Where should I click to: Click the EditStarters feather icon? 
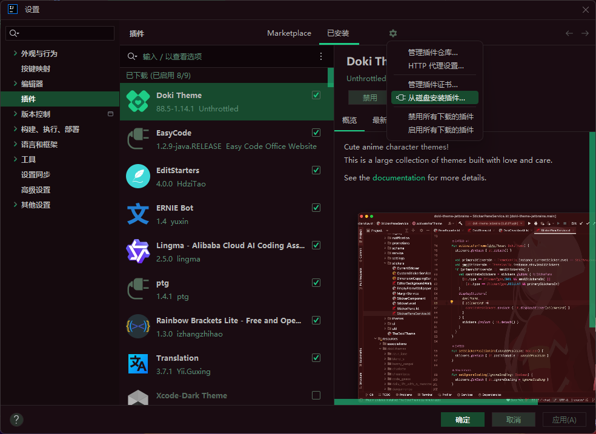[137, 176]
